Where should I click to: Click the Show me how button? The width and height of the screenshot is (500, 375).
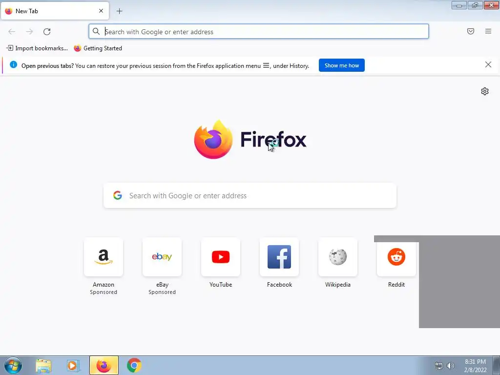click(x=341, y=65)
